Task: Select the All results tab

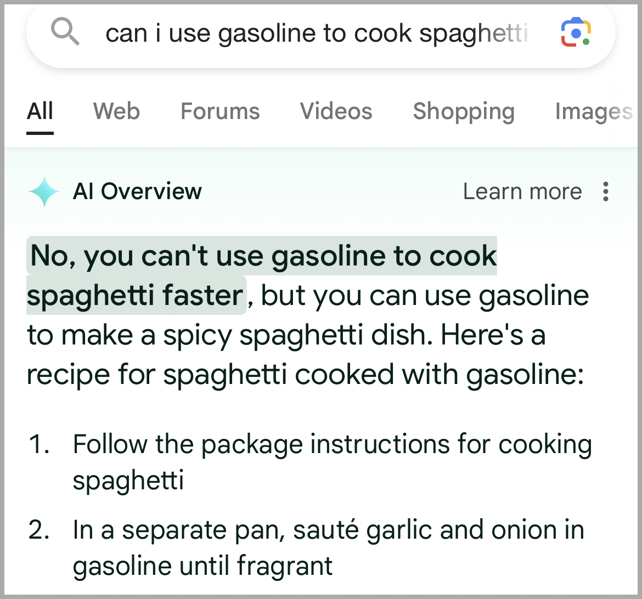Action: (x=40, y=111)
